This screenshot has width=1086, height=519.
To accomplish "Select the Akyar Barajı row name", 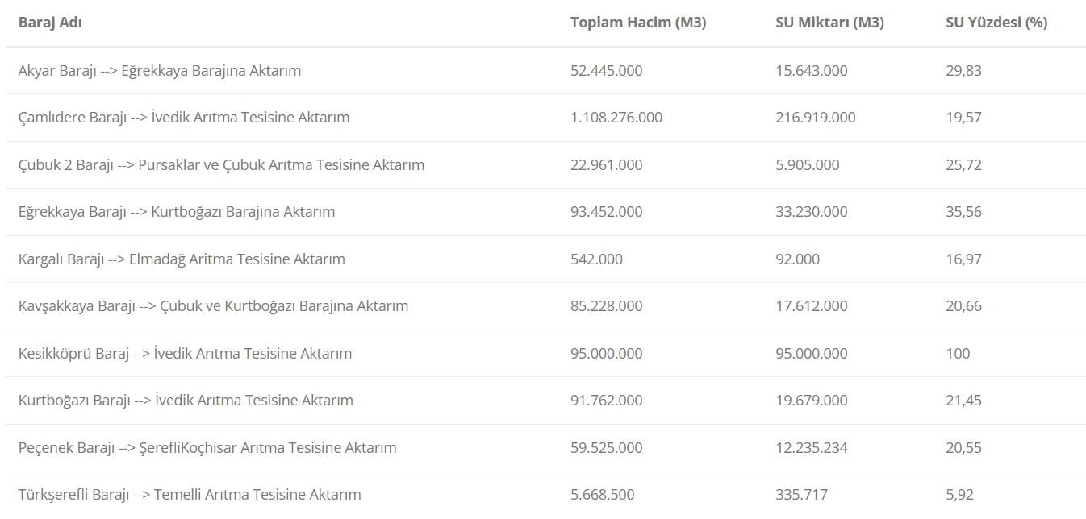I will (x=160, y=70).
